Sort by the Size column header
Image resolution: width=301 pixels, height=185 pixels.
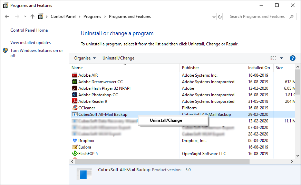[x=279, y=68]
